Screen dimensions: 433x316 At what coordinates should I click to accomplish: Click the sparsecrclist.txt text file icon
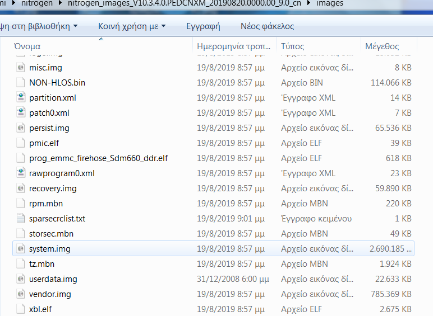[x=21, y=219]
